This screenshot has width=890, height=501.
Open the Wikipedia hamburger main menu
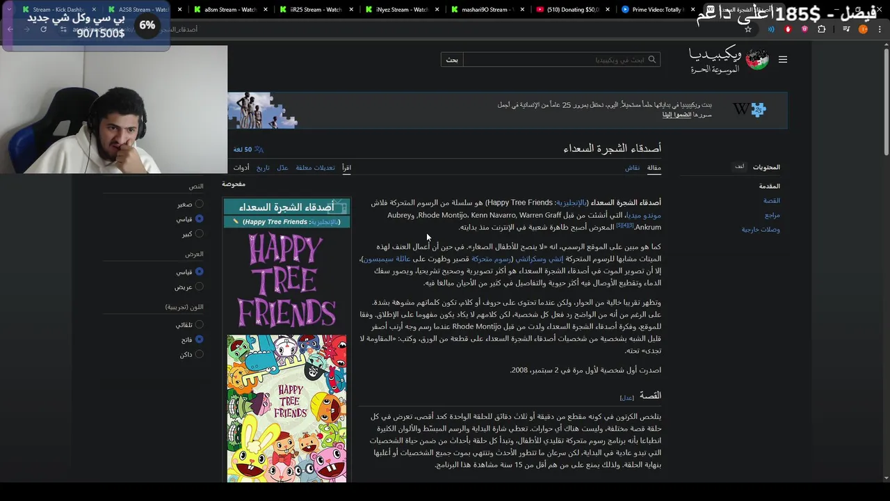point(783,59)
